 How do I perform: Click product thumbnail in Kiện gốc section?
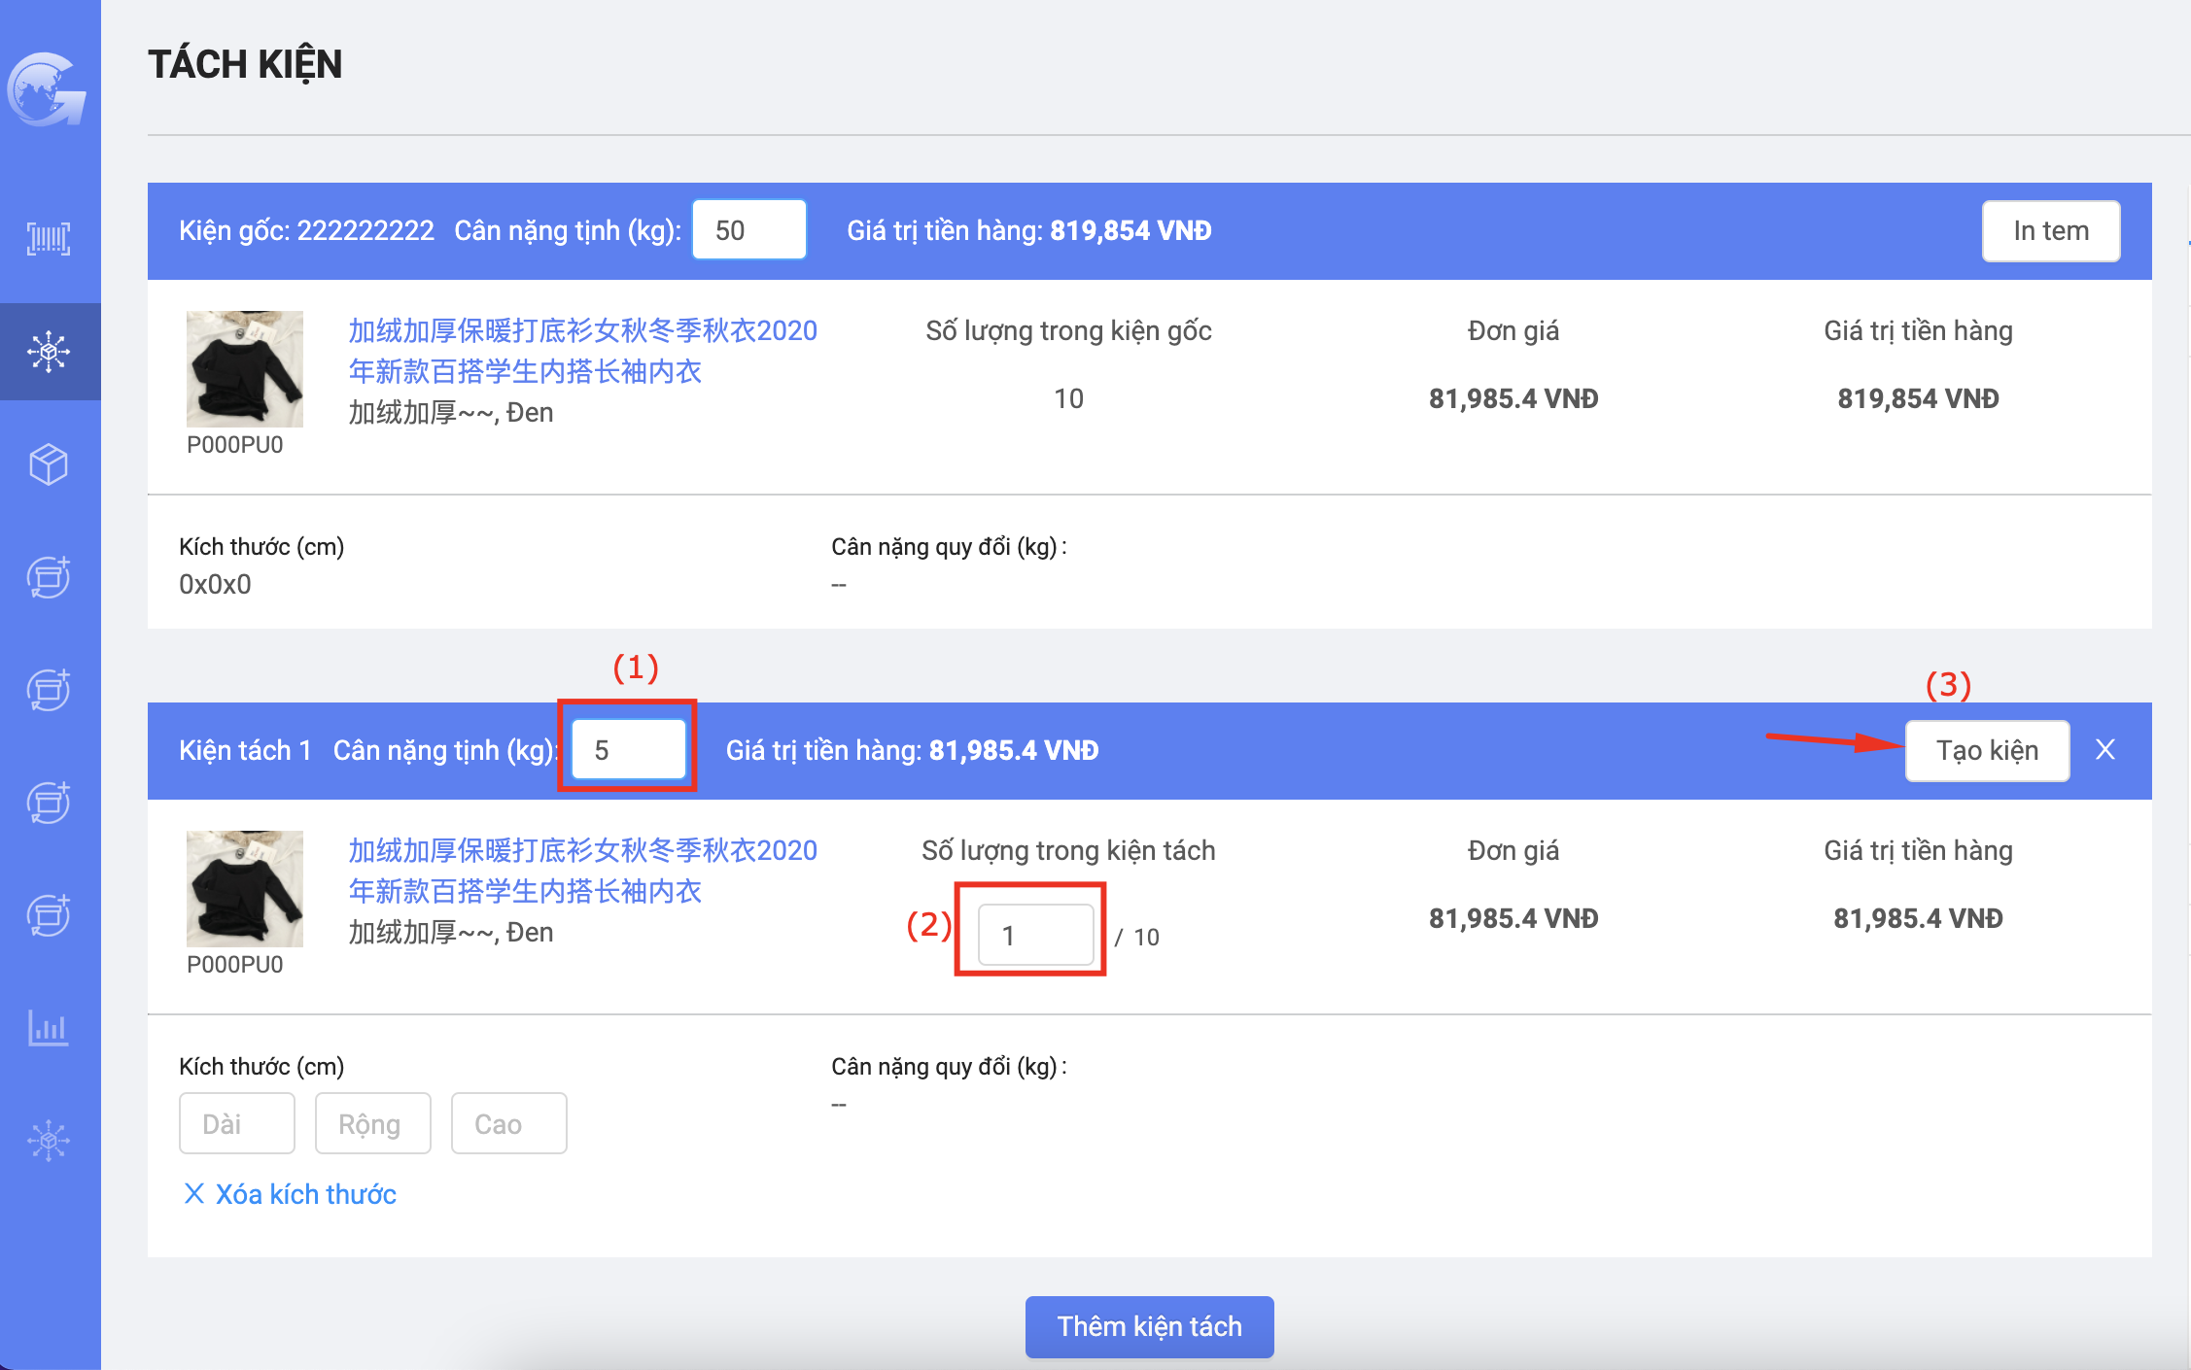tap(244, 368)
